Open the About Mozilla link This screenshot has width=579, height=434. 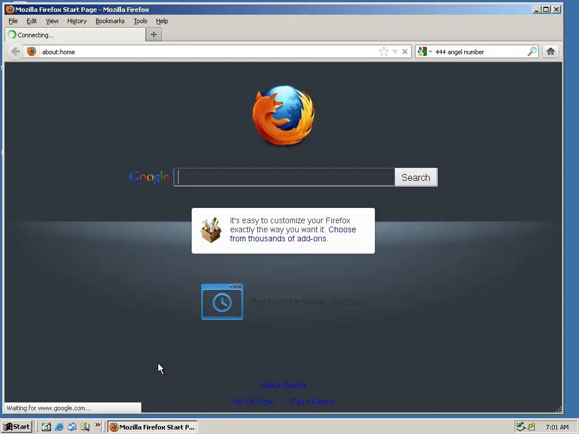tap(284, 385)
